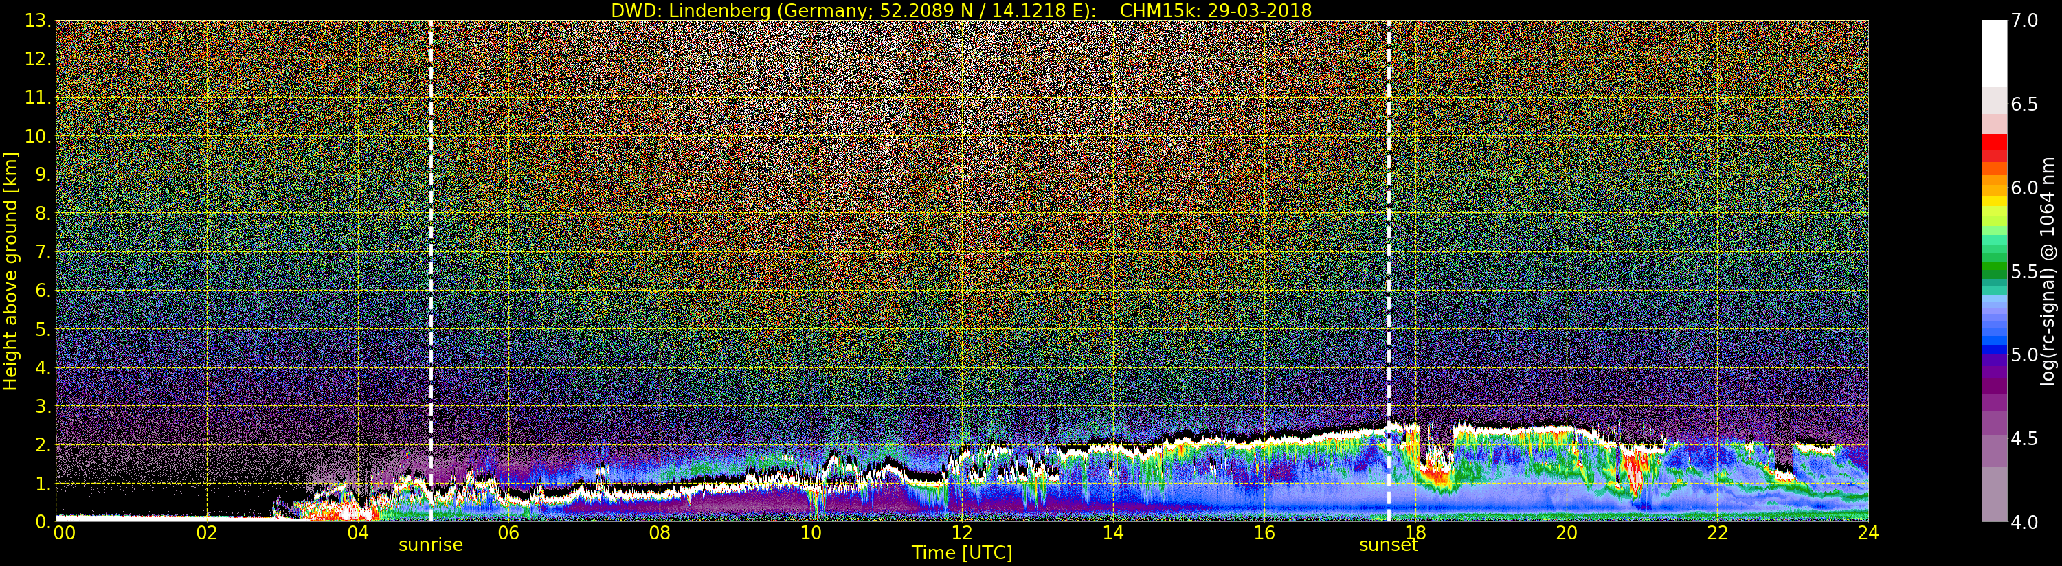Image resolution: width=2062 pixels, height=566 pixels.
Task: Click the time axis tick label '18'
Action: (1415, 532)
